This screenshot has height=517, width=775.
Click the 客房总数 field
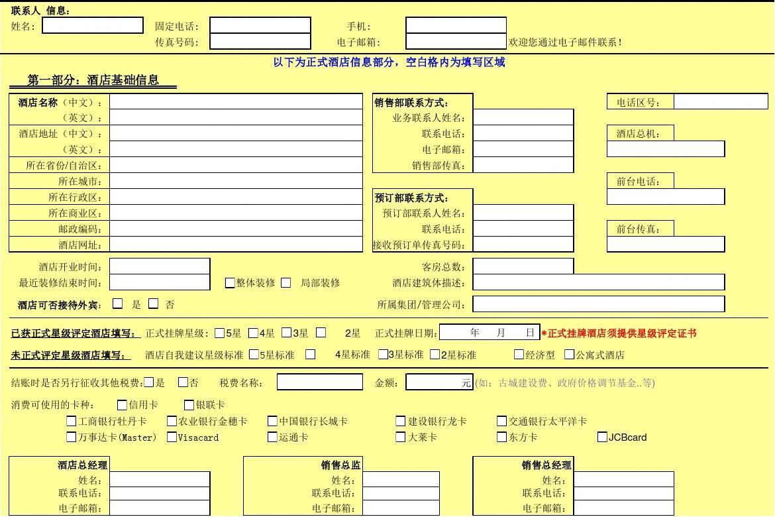point(523,266)
